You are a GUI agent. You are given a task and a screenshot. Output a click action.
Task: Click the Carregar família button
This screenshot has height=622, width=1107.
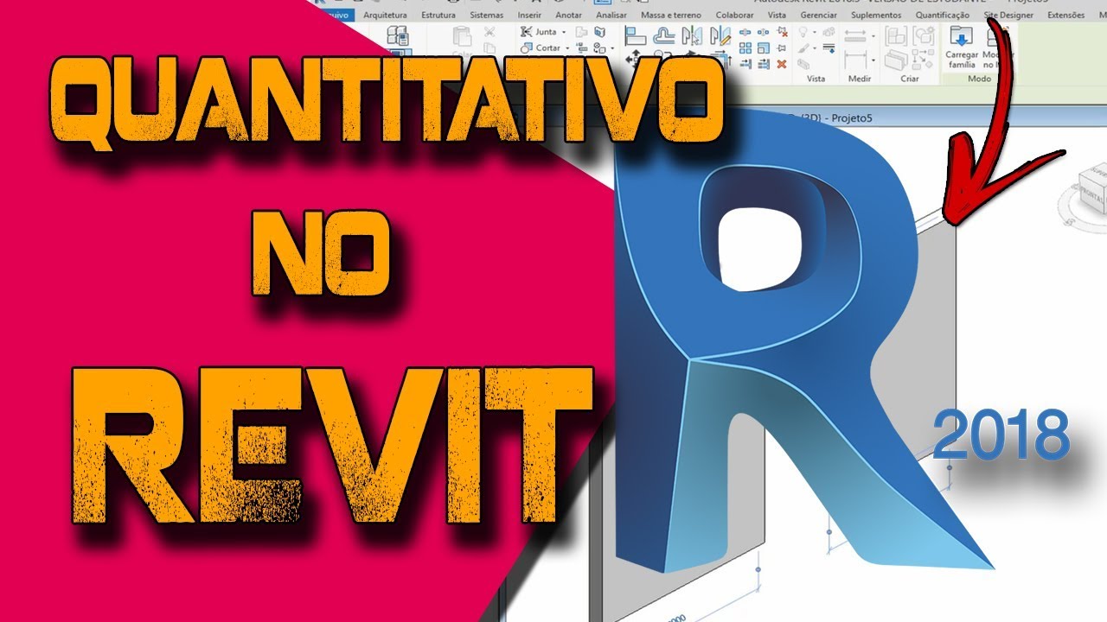point(962,48)
